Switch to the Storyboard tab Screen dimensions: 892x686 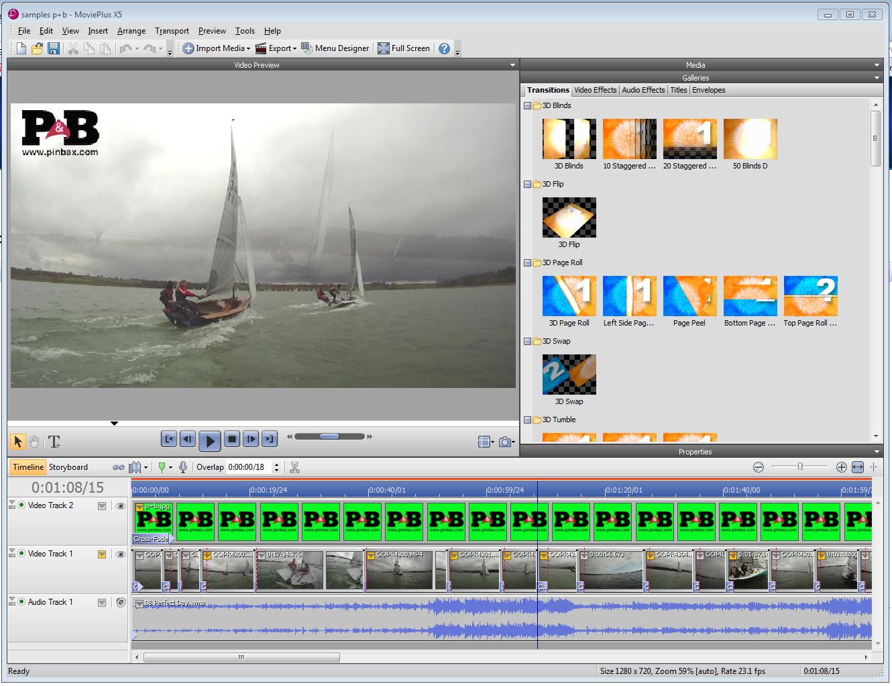(x=68, y=467)
